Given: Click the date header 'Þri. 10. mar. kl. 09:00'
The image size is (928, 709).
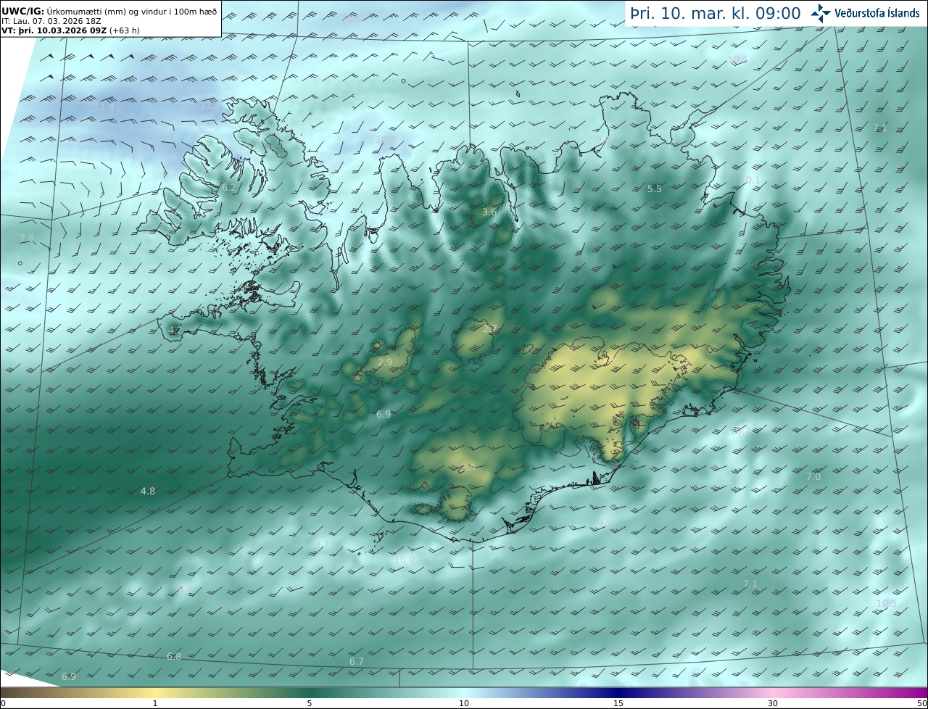Looking at the screenshot, I should 715,13.
